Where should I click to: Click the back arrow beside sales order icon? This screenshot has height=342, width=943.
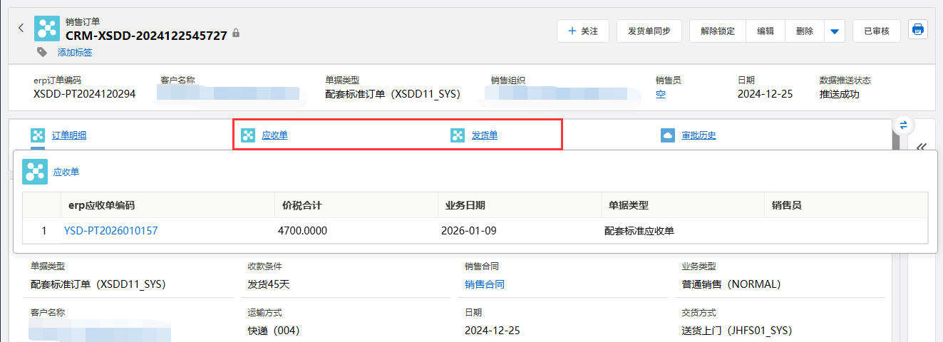21,28
